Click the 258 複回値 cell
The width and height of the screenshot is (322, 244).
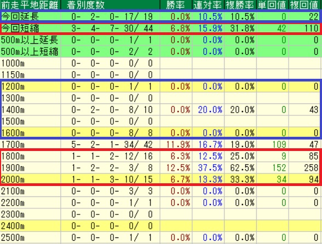[x=311, y=168]
